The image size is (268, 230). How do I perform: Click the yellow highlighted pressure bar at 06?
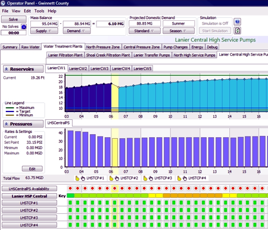[x=115, y=153]
